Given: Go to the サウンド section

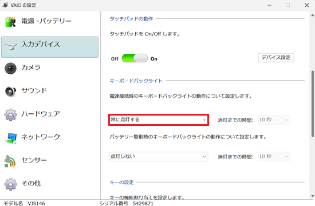Looking at the screenshot, I should click(50, 92).
